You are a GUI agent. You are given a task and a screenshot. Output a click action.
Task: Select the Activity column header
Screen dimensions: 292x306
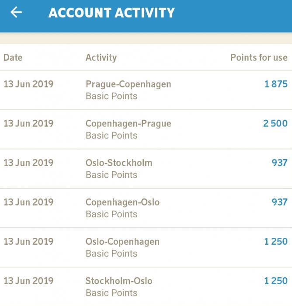(101, 57)
